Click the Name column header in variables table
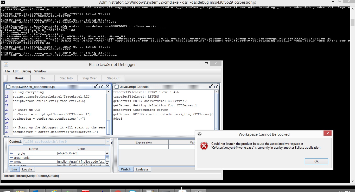 click(x=33, y=149)
